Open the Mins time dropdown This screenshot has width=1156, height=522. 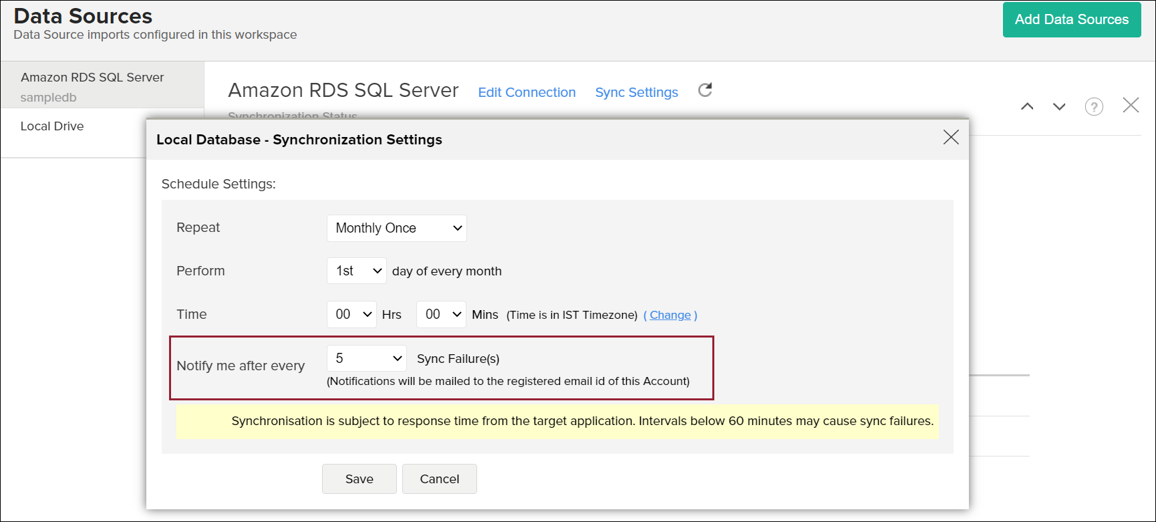pyautogui.click(x=441, y=314)
